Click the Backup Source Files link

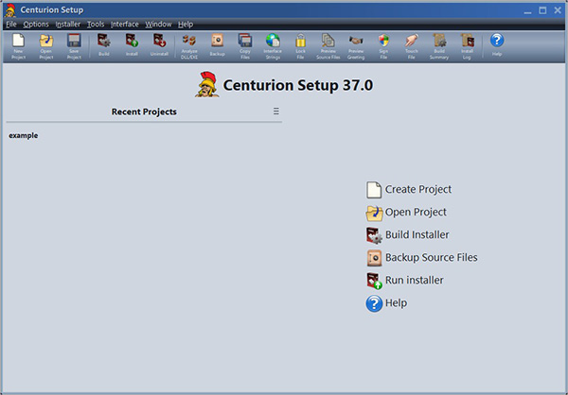422,258
